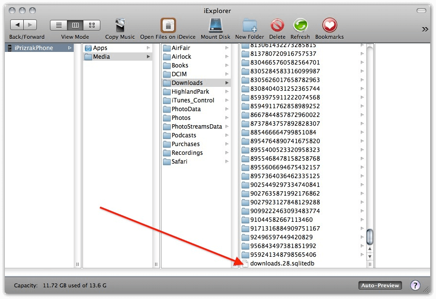Open the Books folder
The width and height of the screenshot is (436, 299).
click(x=196, y=66)
